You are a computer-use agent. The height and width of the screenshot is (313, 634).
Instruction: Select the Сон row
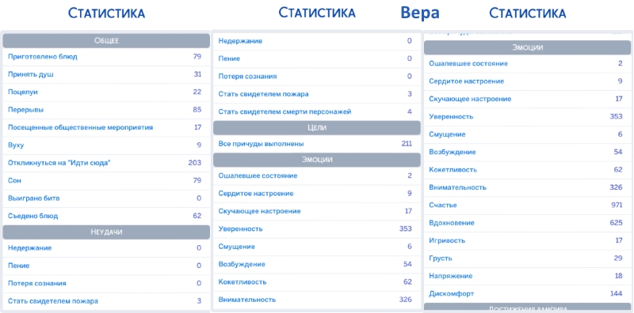point(106,181)
